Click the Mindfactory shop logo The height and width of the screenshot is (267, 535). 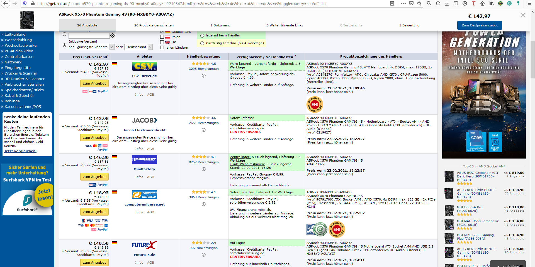pyautogui.click(x=144, y=159)
